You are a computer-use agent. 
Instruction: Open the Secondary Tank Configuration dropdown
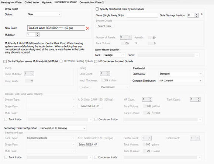pos(63,128)
